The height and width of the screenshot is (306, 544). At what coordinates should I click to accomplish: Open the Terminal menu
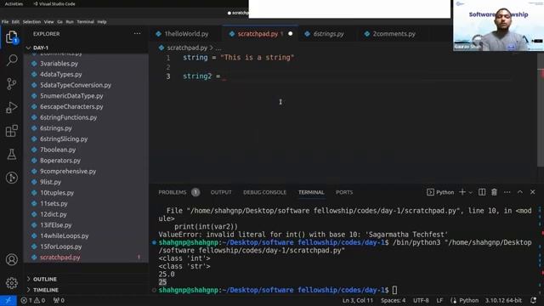85,22
